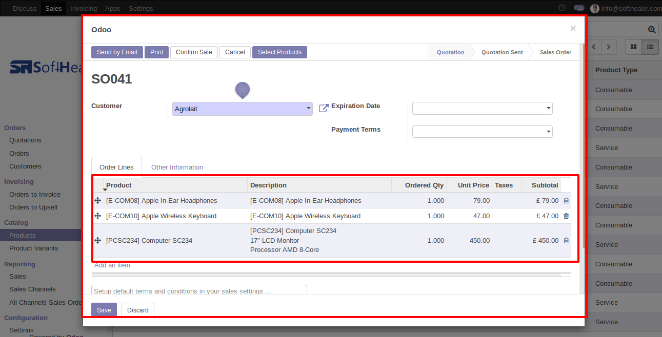Switch to list view

click(650, 47)
